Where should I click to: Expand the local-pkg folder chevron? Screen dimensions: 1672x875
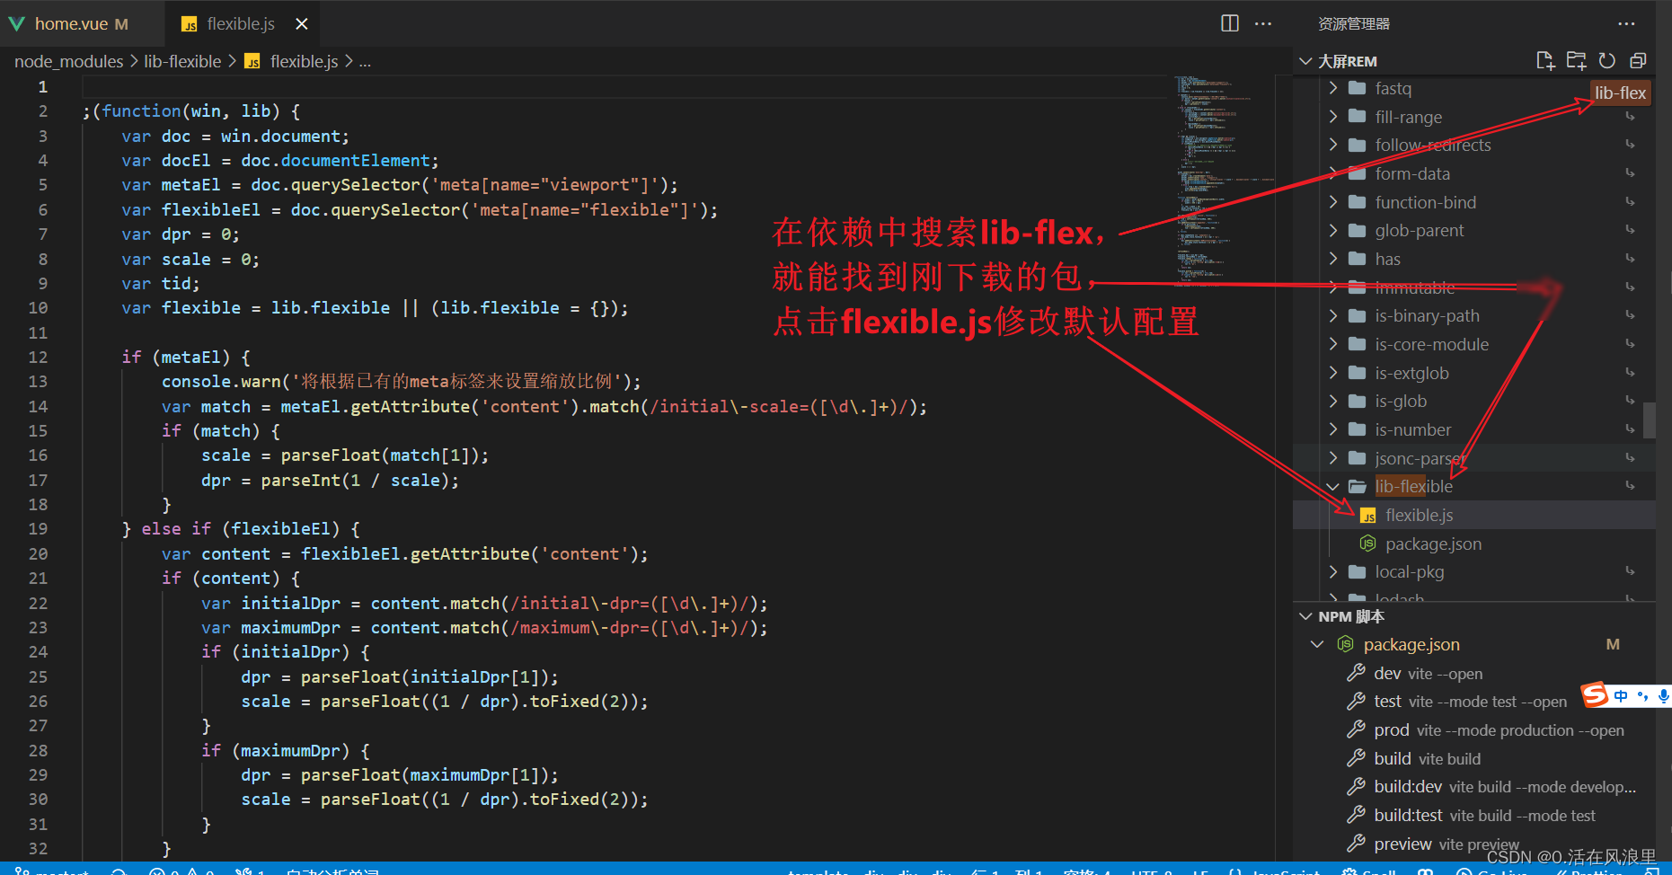coord(1333,571)
